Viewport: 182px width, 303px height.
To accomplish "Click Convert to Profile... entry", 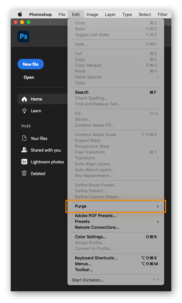I will 116,249.
